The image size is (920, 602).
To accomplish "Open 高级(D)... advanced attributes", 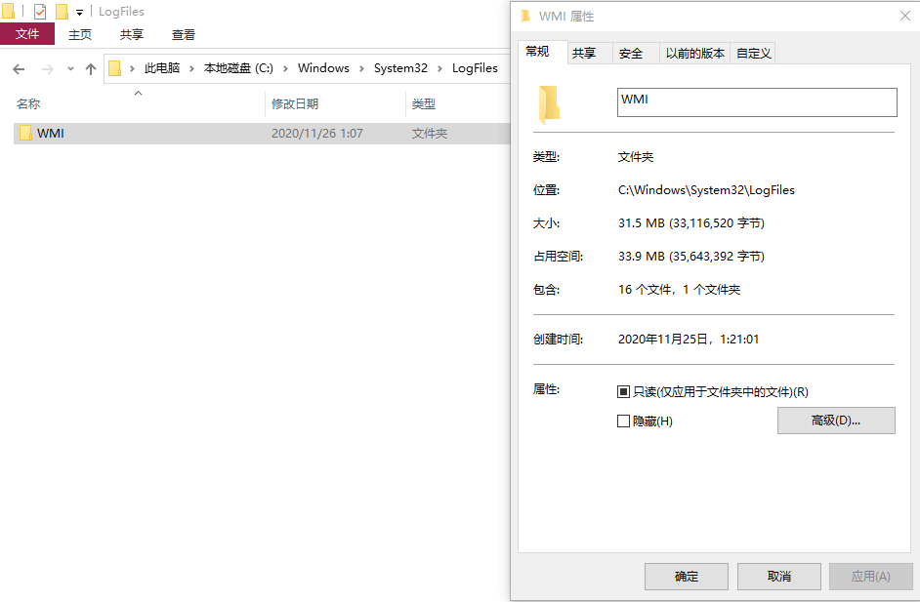I will (x=836, y=421).
